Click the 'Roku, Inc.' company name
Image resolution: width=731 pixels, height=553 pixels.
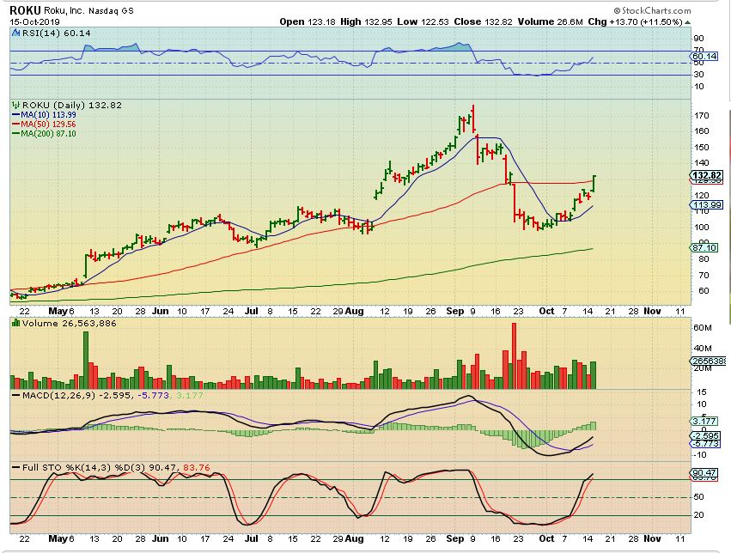click(64, 10)
